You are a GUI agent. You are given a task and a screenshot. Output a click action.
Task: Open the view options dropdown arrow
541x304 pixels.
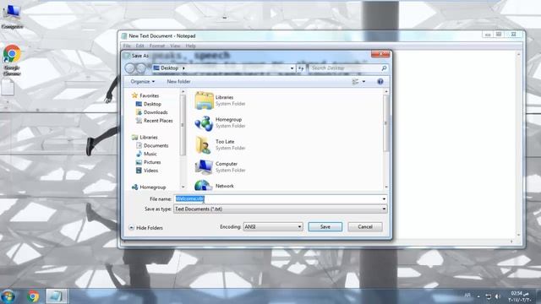363,82
